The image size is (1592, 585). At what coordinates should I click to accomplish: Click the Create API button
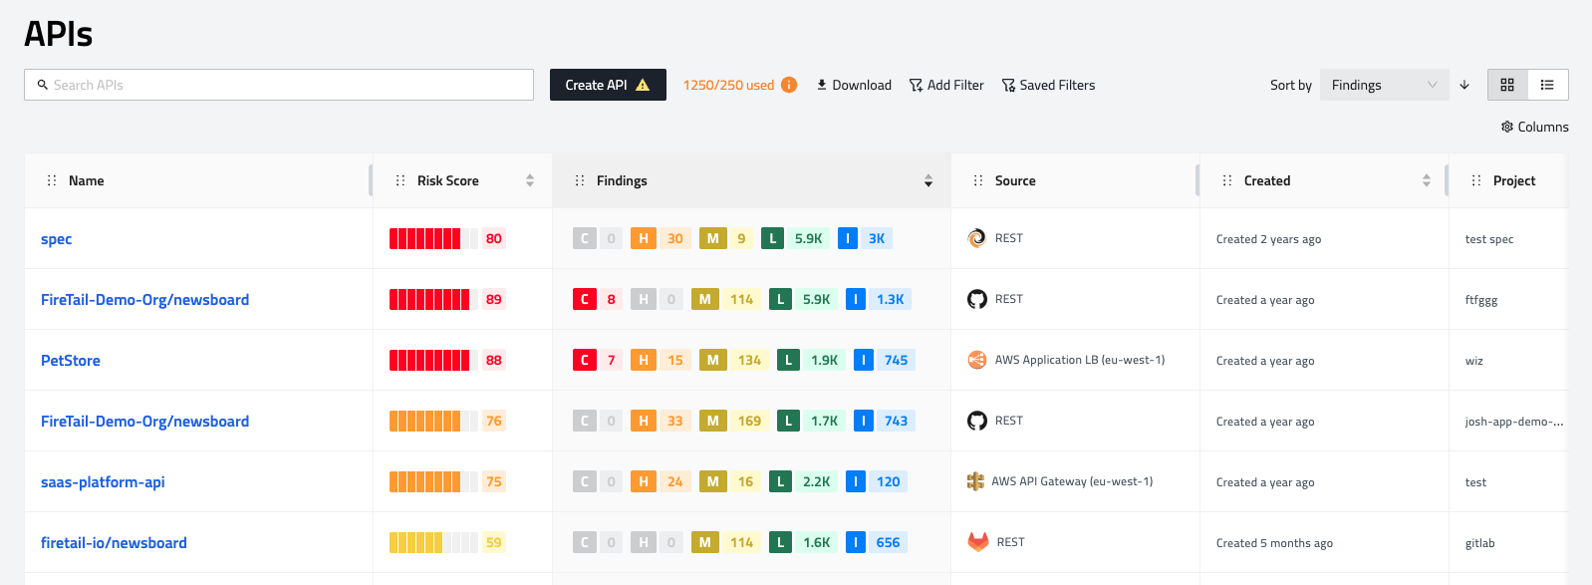pos(607,85)
